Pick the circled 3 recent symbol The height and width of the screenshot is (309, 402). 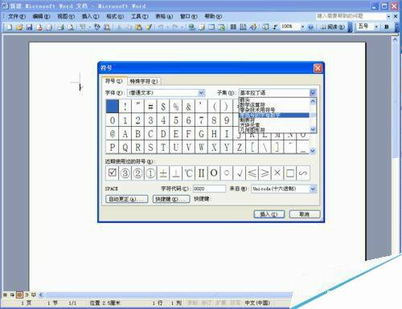(x=125, y=173)
